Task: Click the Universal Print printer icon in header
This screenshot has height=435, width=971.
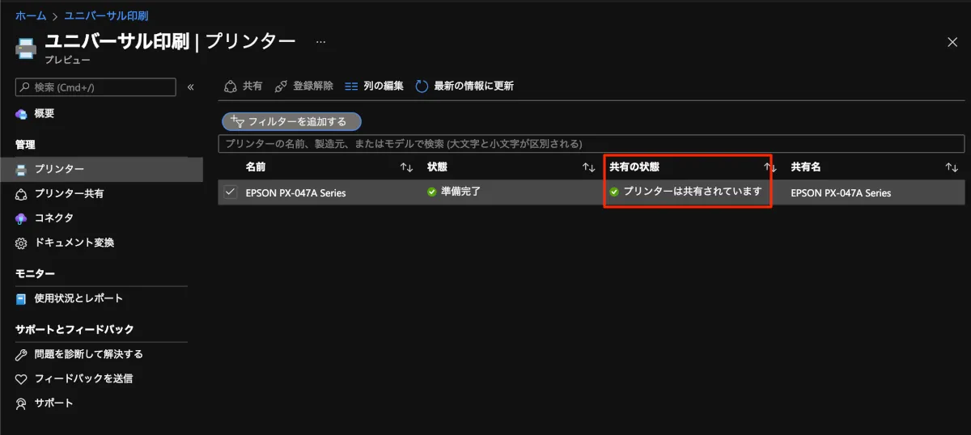Action: click(x=26, y=48)
